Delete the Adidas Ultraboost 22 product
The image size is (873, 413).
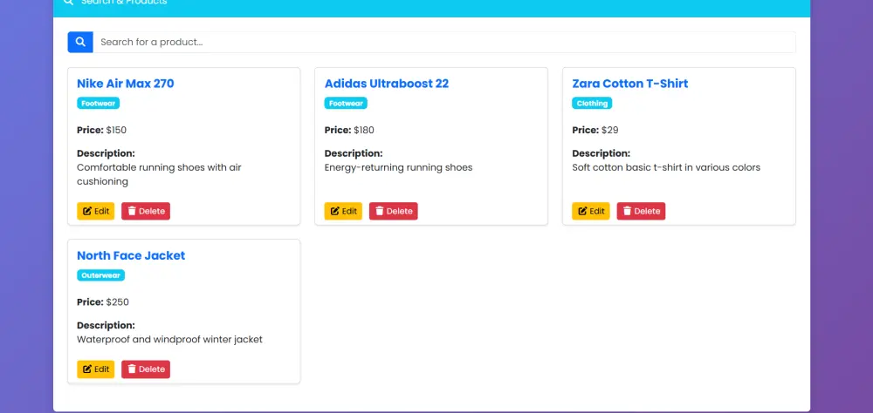click(393, 211)
